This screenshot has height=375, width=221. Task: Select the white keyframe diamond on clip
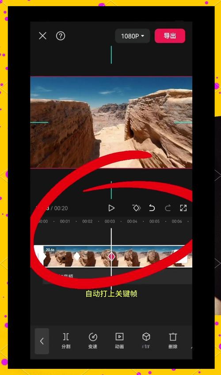click(x=77, y=256)
